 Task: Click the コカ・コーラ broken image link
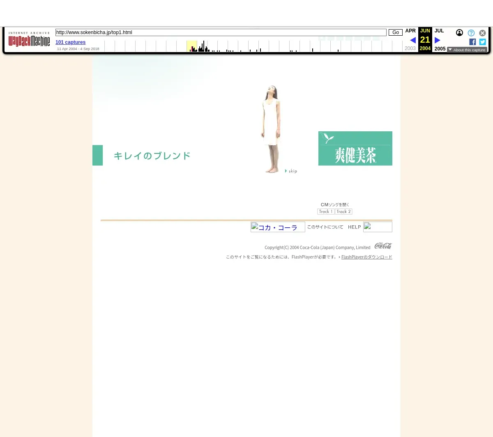coord(278,227)
